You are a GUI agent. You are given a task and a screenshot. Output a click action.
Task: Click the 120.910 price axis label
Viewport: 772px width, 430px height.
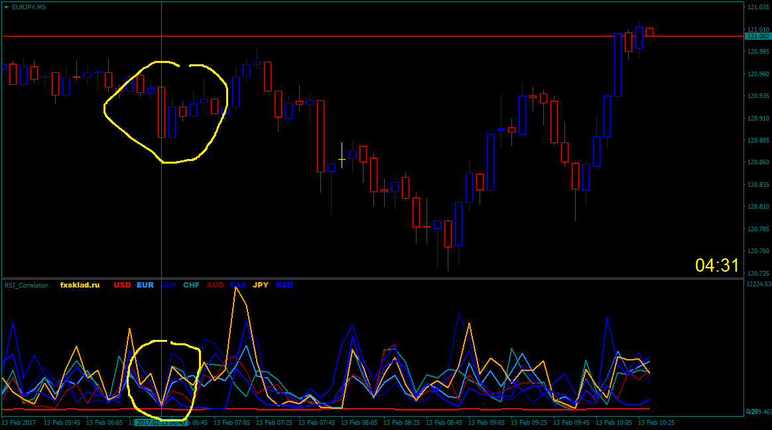pos(758,119)
